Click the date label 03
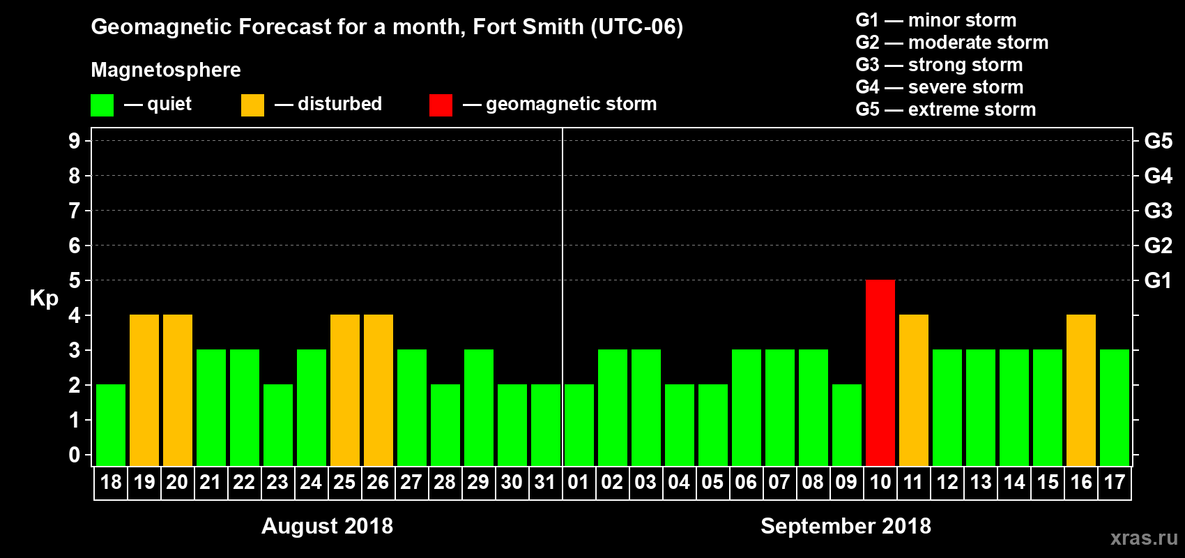1185x558 pixels. (645, 483)
